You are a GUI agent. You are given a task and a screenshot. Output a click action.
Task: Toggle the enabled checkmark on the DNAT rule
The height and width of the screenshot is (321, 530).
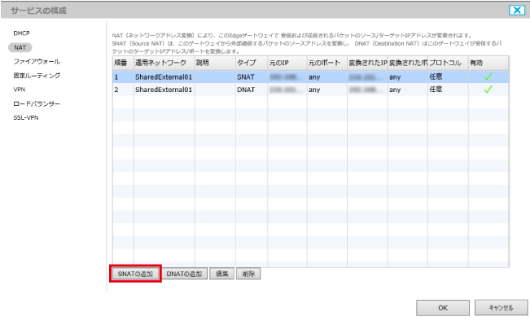click(488, 90)
